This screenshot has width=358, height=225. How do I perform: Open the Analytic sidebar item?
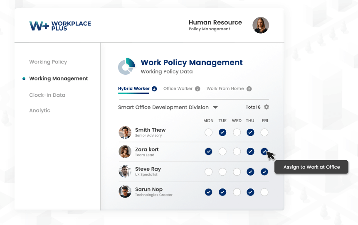tap(40, 110)
